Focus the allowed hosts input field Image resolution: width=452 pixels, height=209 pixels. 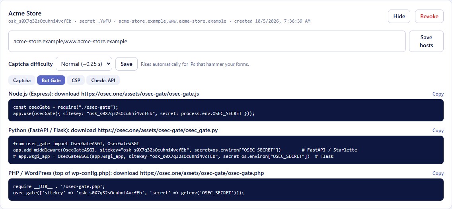pyautogui.click(x=207, y=41)
